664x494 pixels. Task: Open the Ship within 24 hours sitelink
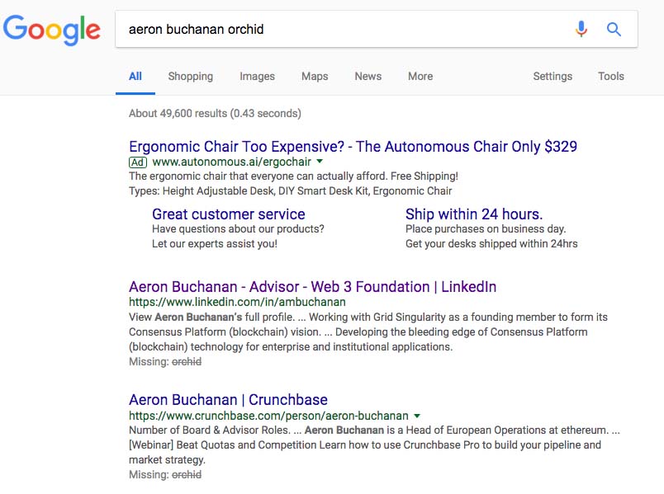(x=474, y=214)
